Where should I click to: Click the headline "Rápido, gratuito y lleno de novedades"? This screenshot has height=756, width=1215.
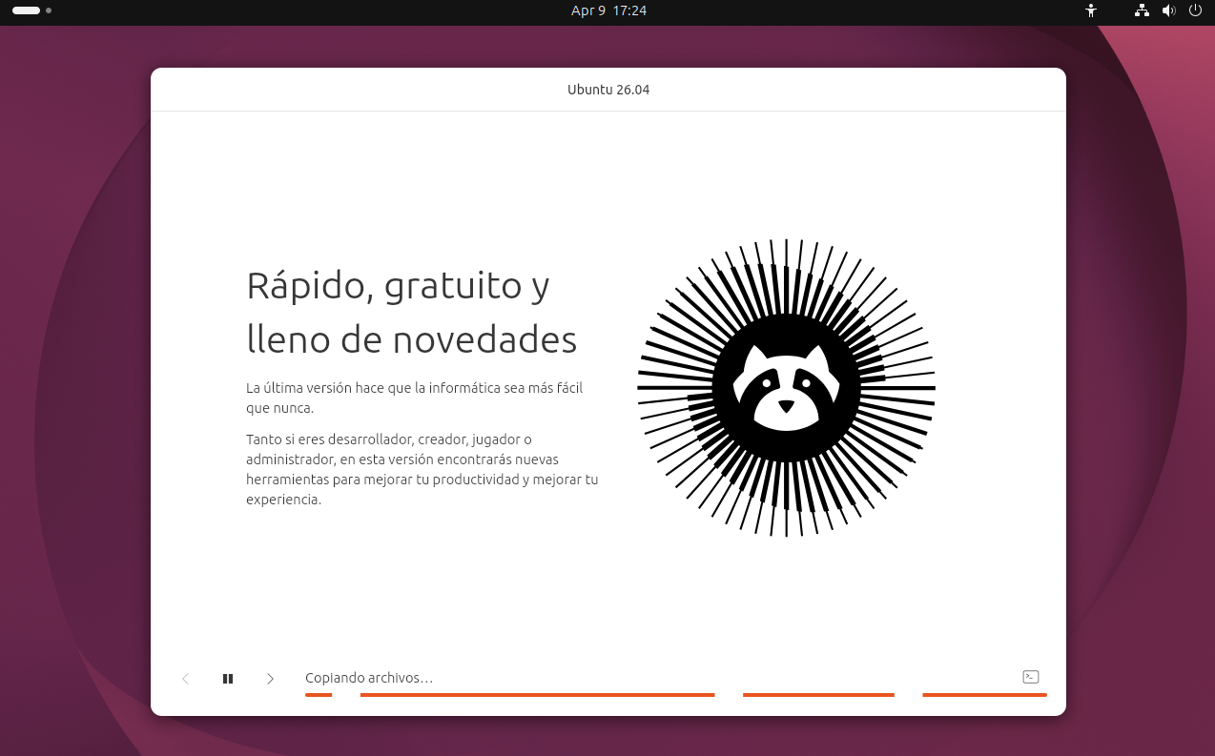tap(411, 312)
